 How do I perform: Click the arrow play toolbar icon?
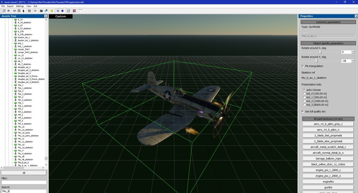[35, 11]
